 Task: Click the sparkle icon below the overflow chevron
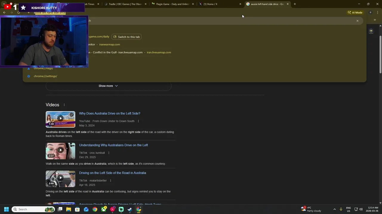coord(371,31)
